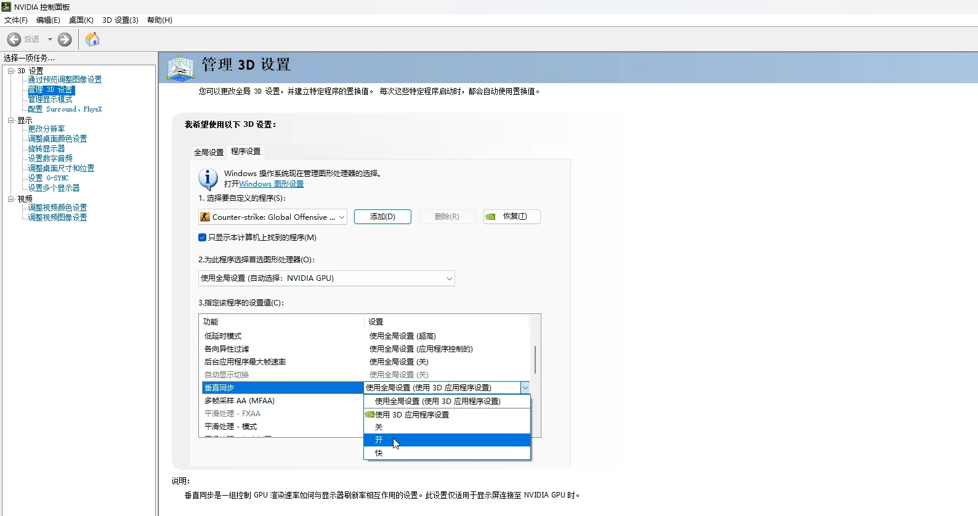Select 多帧采样 AA (MFAA) row
This screenshot has width=978, height=516.
[283, 401]
